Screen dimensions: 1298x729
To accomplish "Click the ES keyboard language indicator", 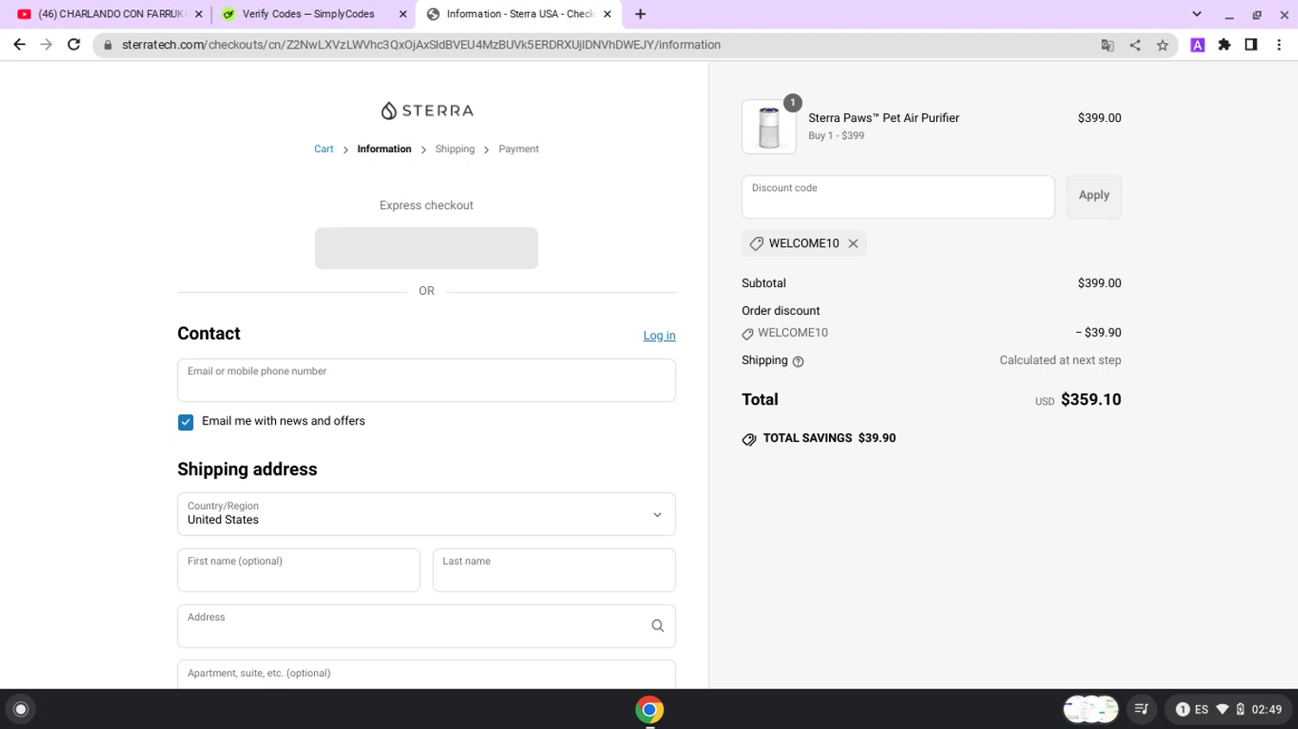I will click(1201, 709).
